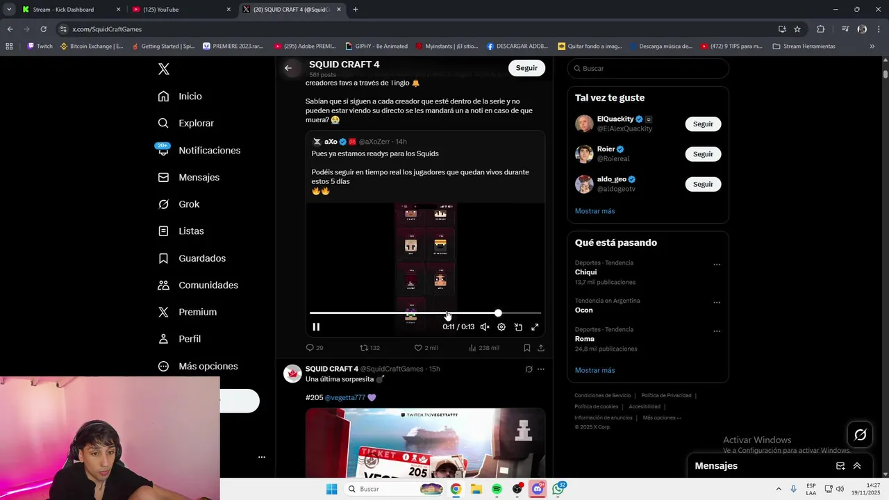
Task: Open Notificaciones in the sidebar
Action: click(x=199, y=150)
